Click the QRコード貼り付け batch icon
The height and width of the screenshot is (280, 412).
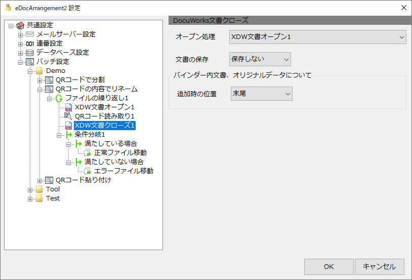[49, 180]
